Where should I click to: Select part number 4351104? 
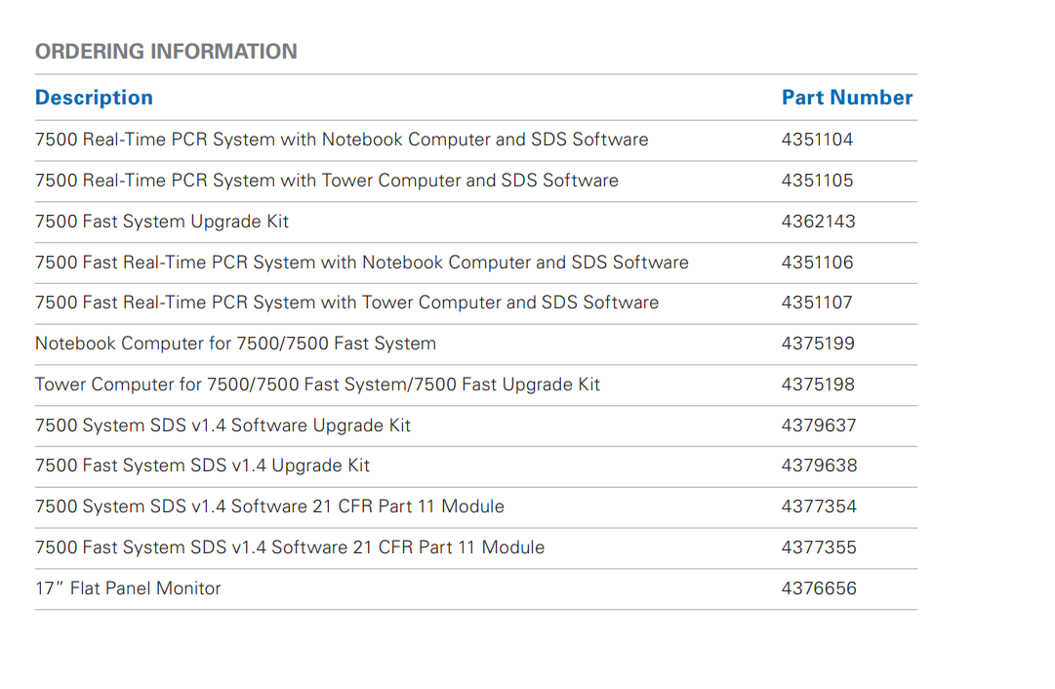(x=817, y=140)
